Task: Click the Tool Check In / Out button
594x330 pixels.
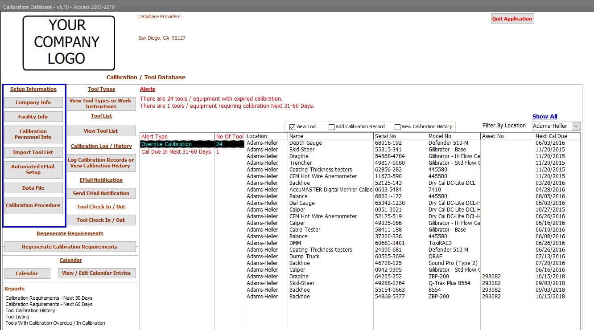Action: [x=101, y=220]
